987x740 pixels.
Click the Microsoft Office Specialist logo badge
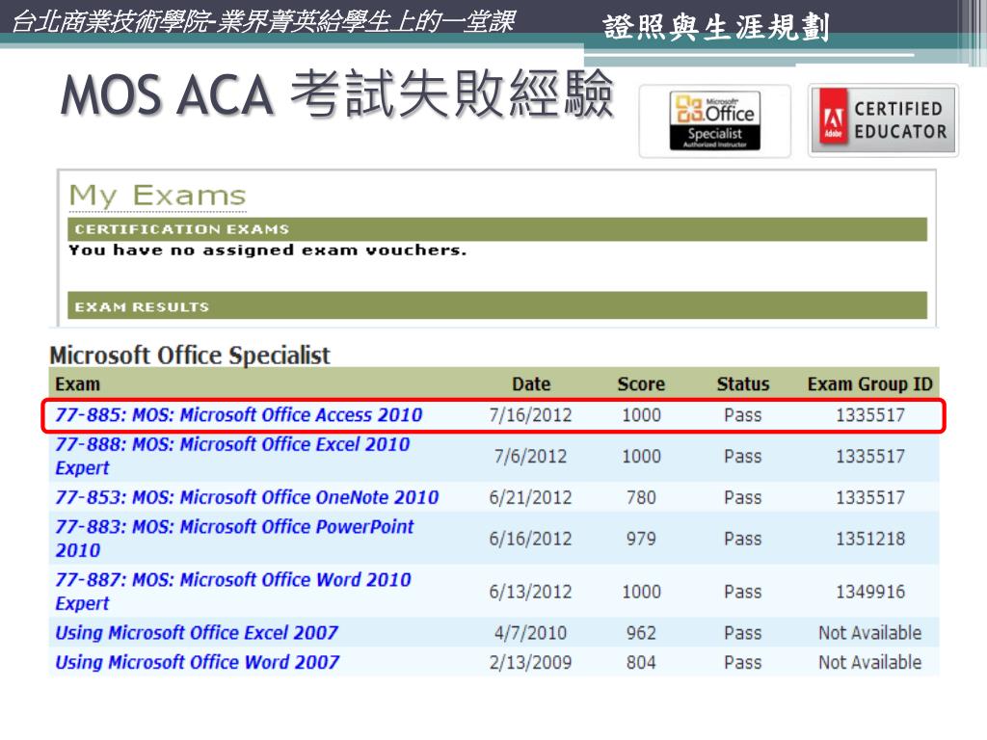[714, 120]
